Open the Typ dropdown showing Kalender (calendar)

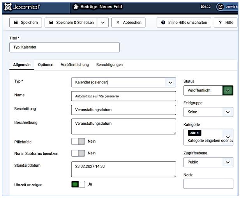point(124,82)
